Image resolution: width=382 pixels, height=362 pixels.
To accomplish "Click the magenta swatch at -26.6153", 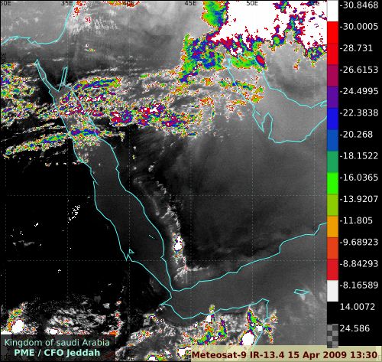I will pyautogui.click(x=332, y=76).
